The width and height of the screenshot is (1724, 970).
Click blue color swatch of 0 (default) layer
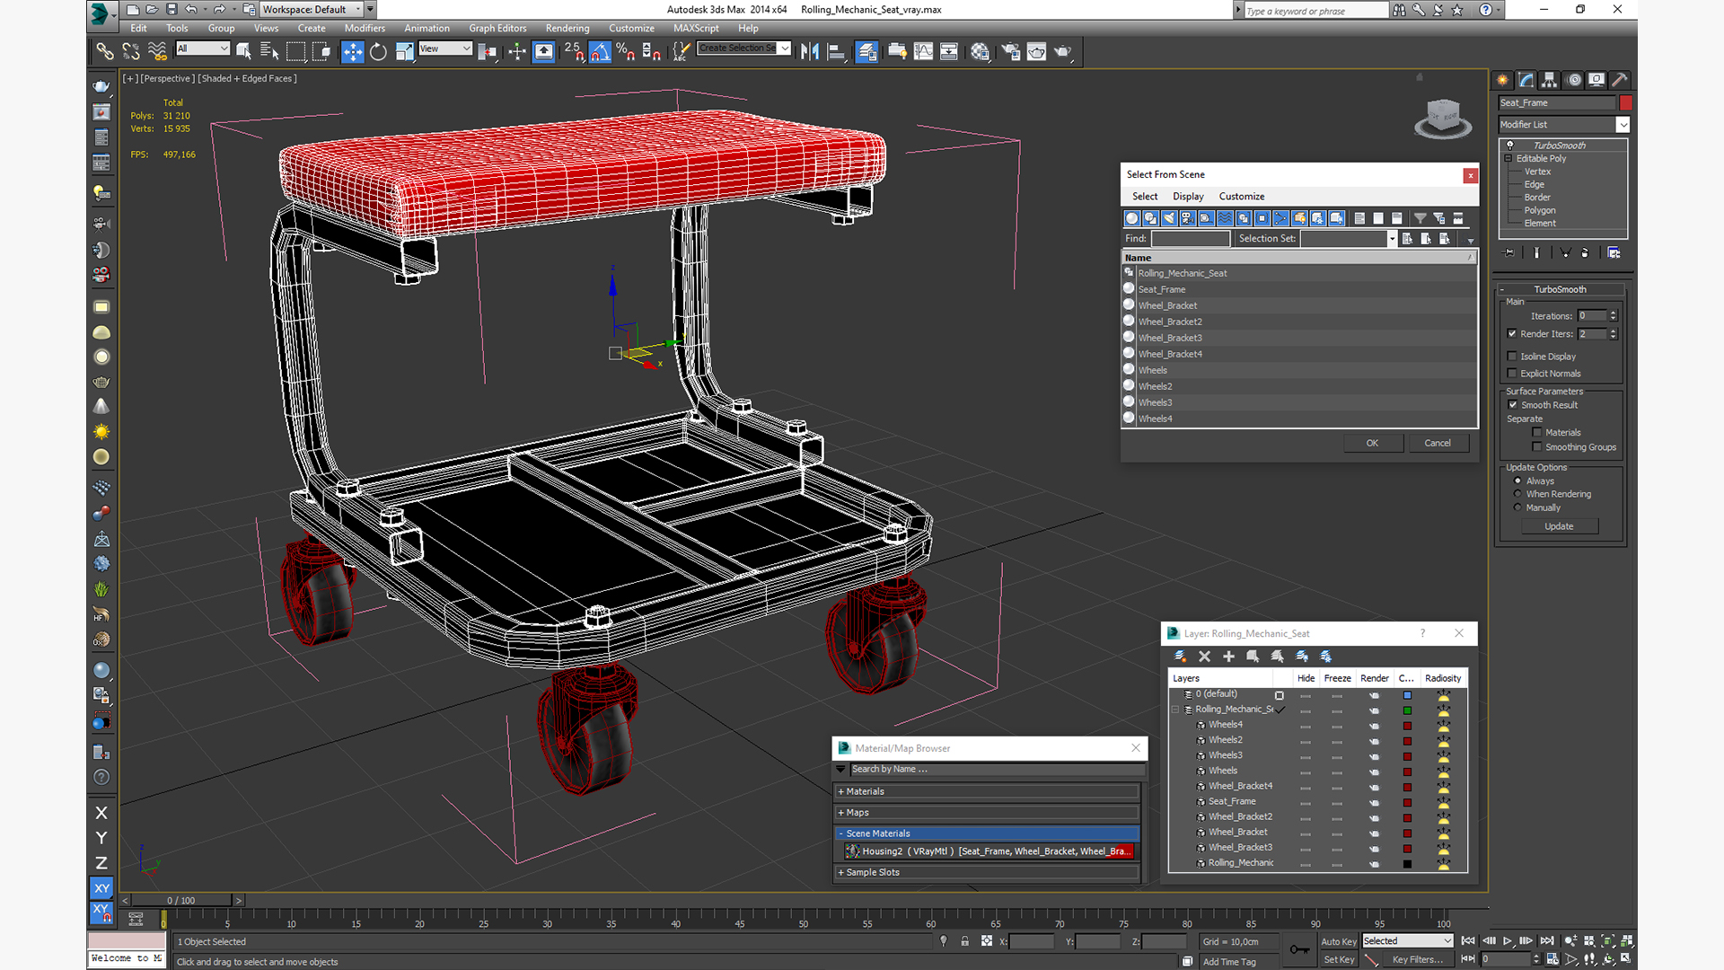1407,695
